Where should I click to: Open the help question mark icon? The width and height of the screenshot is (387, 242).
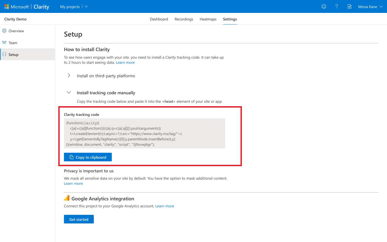pyautogui.click(x=336, y=6)
